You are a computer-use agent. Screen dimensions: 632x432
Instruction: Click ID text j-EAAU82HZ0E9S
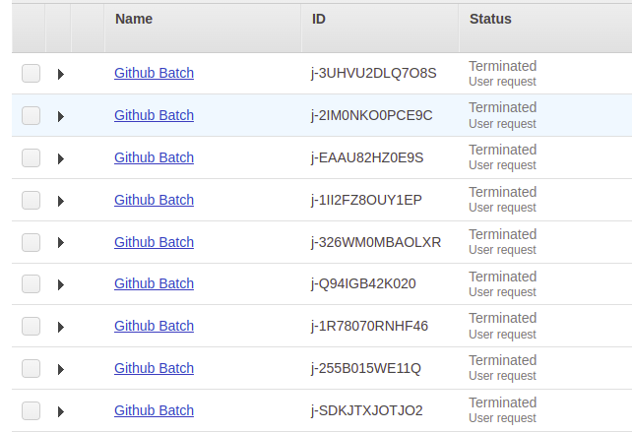click(x=367, y=158)
